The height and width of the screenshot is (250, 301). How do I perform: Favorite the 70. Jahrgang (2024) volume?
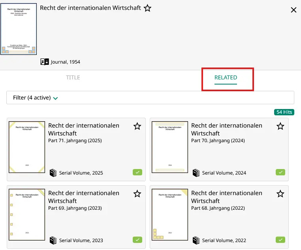click(280, 126)
